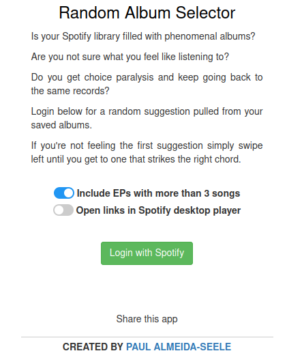Click the 'Random Album Selector' heading
This screenshot has height=364, width=287.
tap(147, 12)
